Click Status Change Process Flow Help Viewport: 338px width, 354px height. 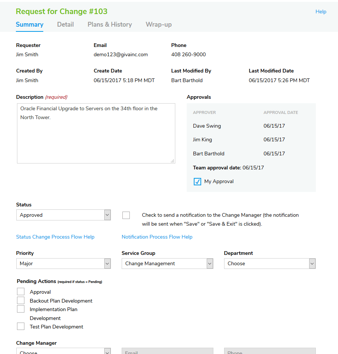click(55, 237)
